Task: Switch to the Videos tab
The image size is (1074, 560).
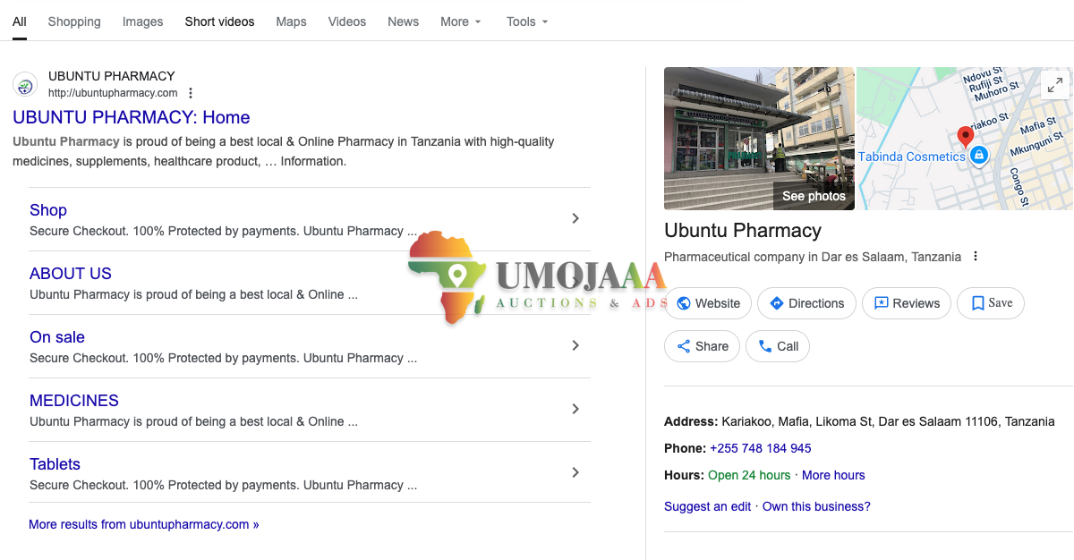Action: coord(347,21)
